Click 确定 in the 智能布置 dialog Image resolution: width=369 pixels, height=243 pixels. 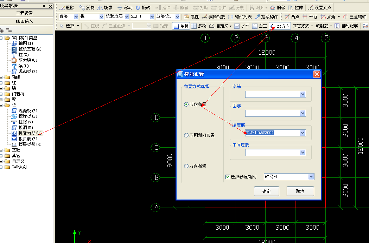tap(266, 191)
